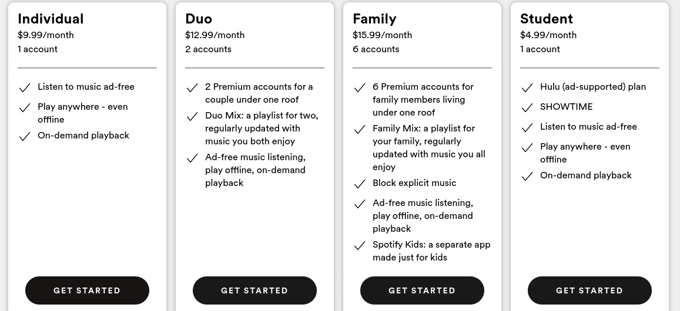Click checkmark beside Hulu (ad-supported) plan
680x311 pixels.
[527, 88]
